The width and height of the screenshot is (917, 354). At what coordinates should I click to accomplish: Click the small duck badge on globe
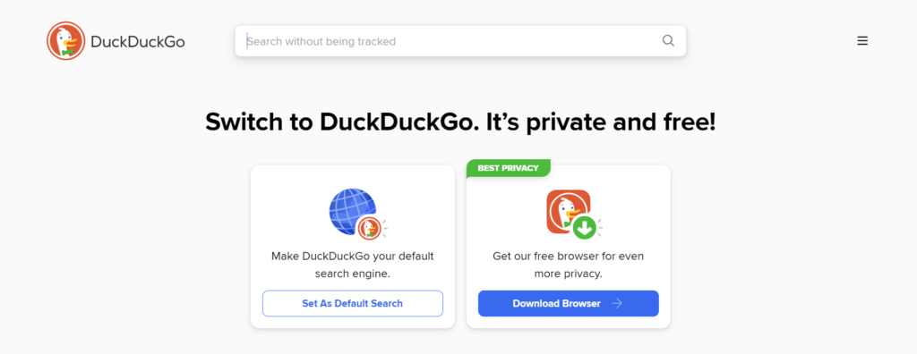(370, 228)
